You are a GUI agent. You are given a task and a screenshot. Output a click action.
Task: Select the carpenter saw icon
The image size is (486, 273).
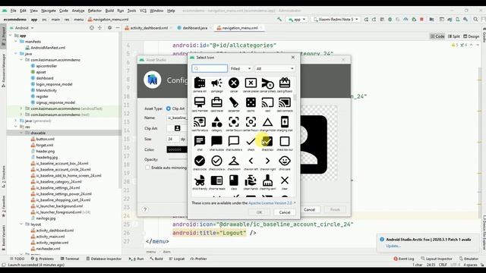coord(234,102)
